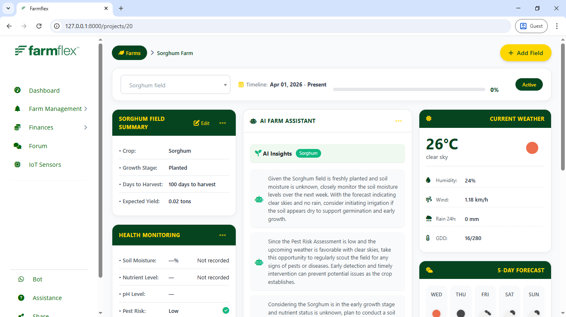Expand the Finances submenu chevron

pos(86,127)
